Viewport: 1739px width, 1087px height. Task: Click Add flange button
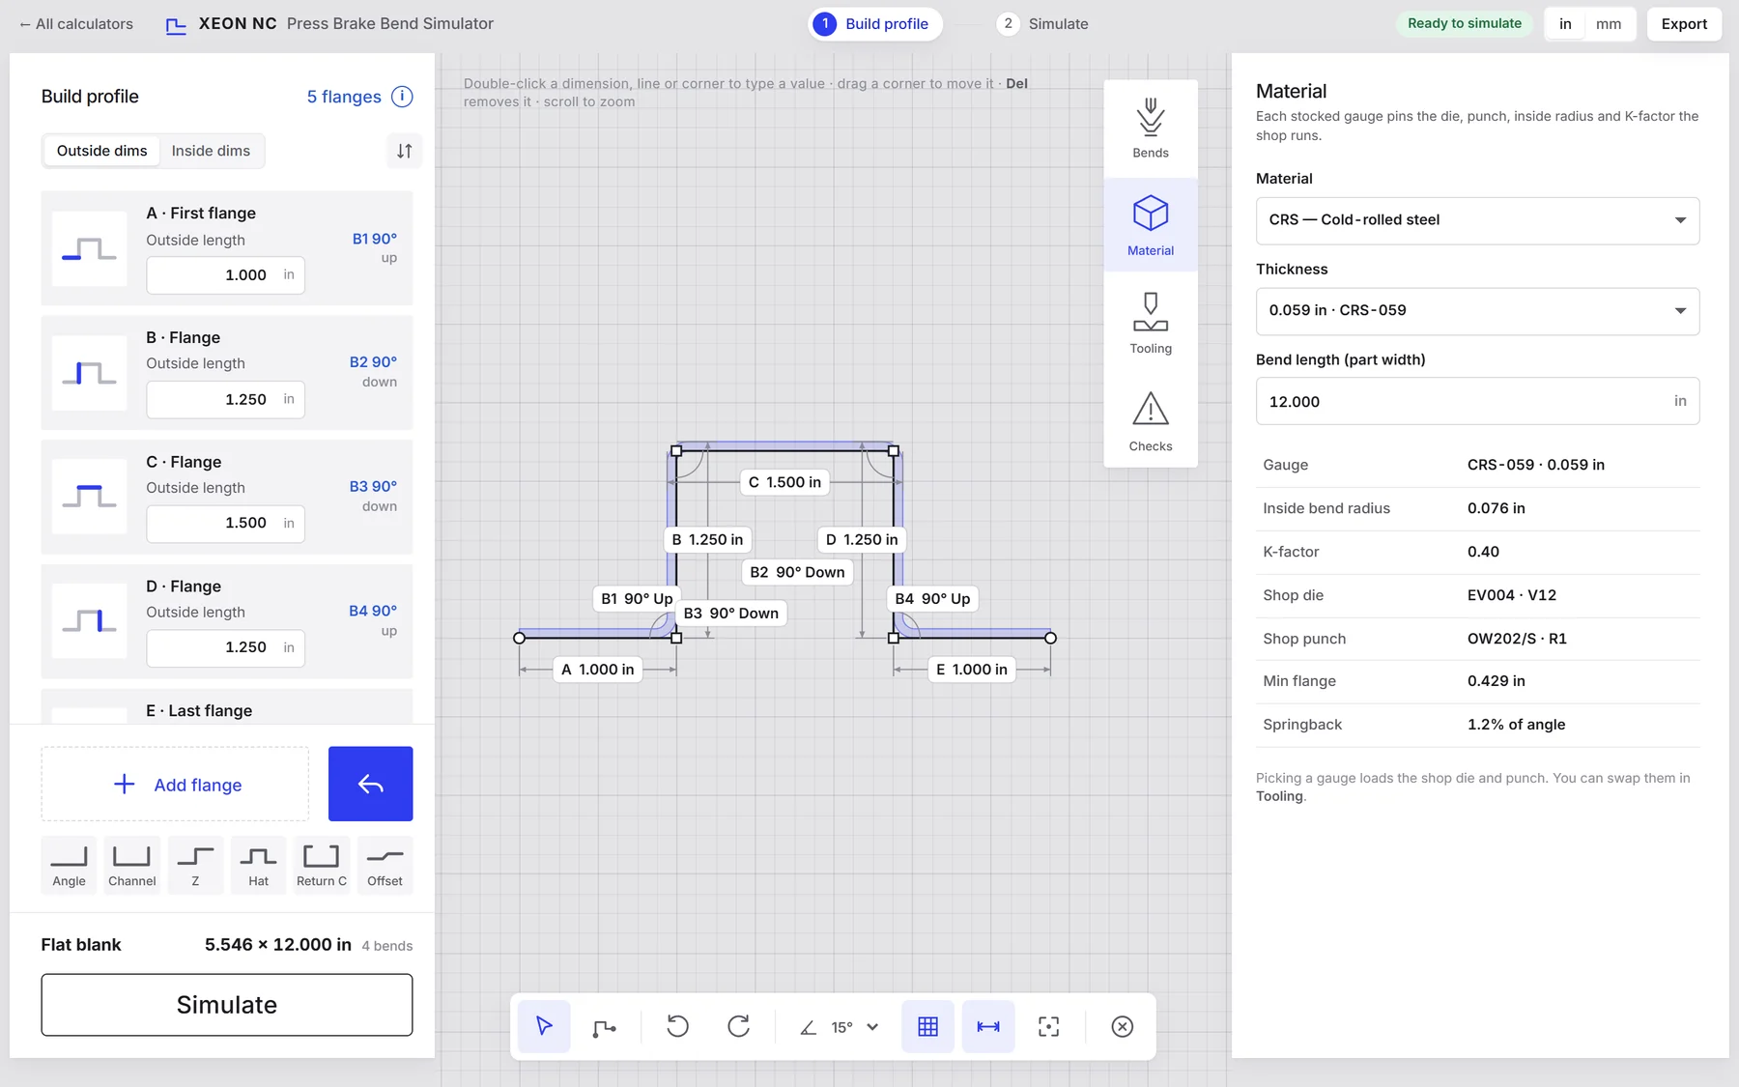pyautogui.click(x=175, y=784)
